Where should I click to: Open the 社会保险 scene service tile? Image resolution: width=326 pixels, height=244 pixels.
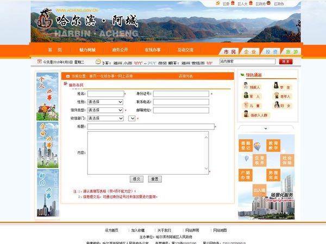pyautogui.click(x=287, y=160)
